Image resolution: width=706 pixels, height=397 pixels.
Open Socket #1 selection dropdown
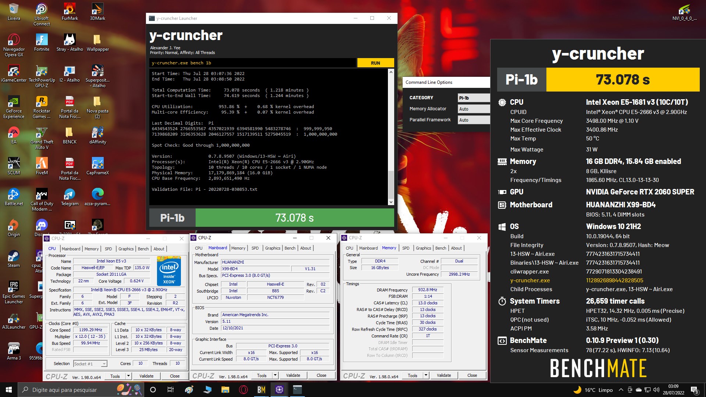[90, 364]
